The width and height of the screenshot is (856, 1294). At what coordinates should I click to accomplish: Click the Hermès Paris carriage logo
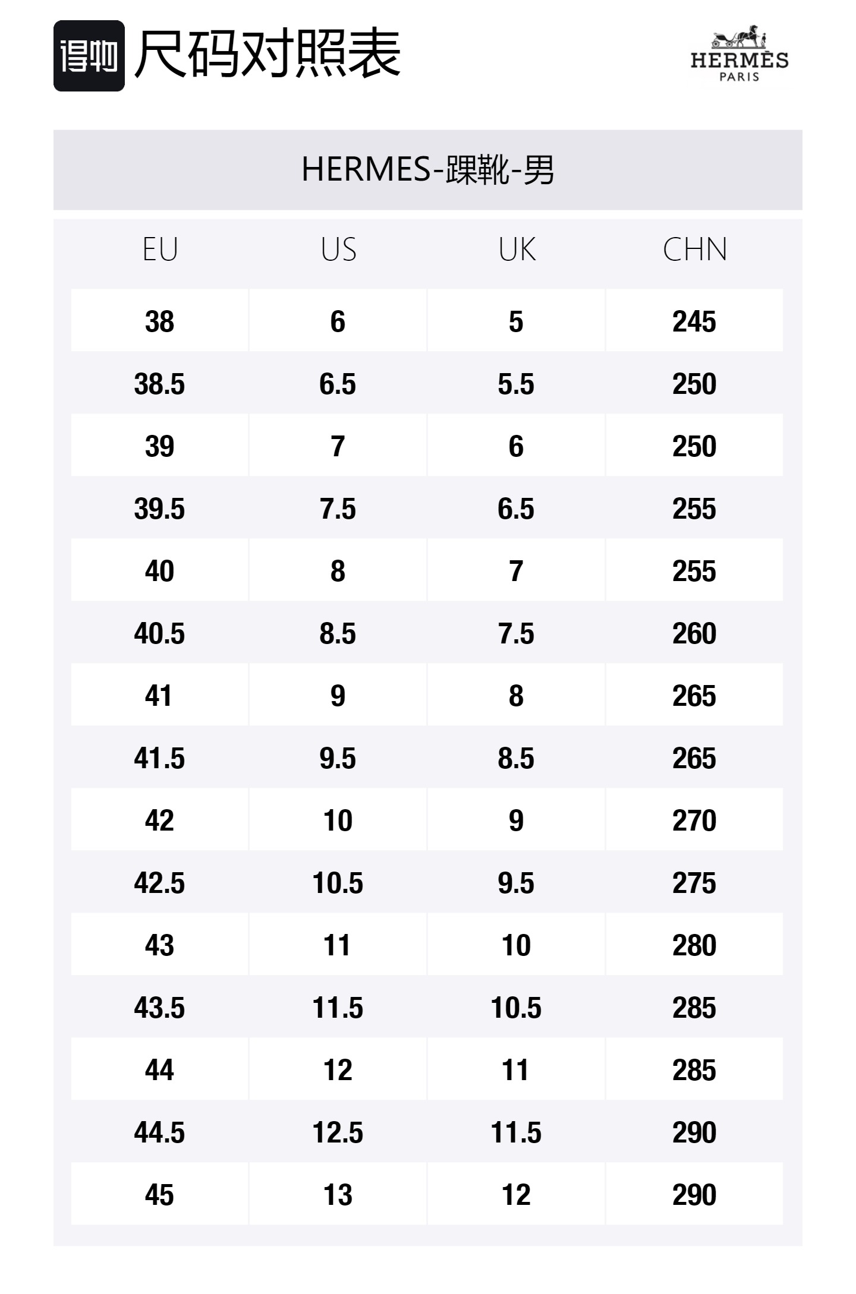coord(739,53)
